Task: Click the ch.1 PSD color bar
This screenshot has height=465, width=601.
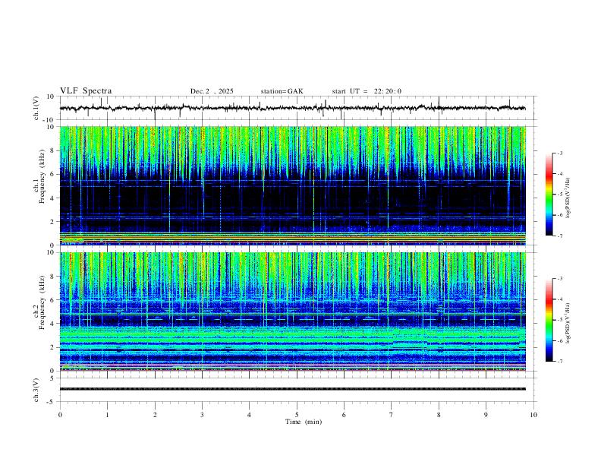Action: [549, 195]
